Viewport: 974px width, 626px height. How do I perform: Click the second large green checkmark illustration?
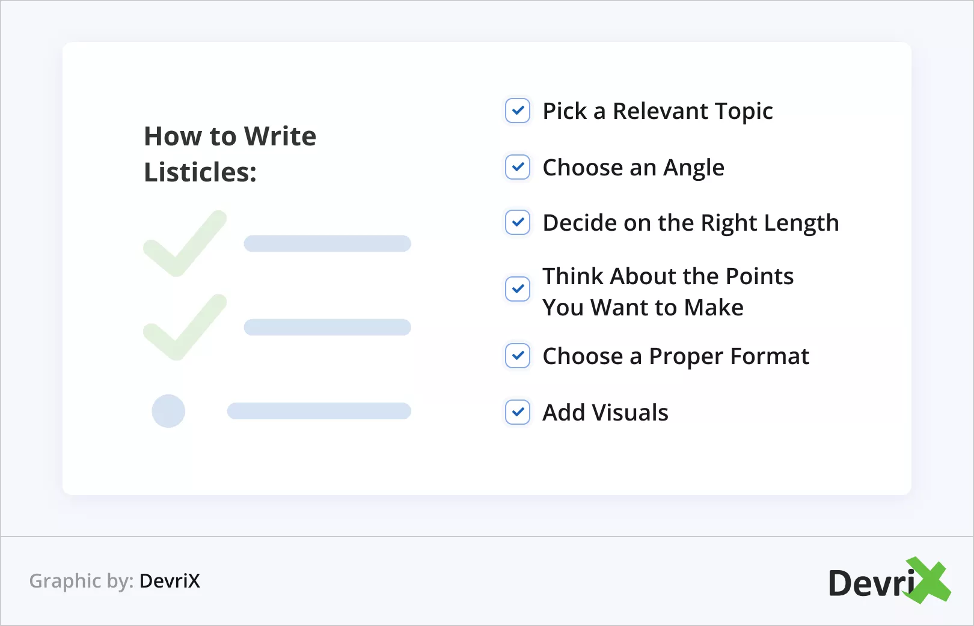click(x=185, y=327)
